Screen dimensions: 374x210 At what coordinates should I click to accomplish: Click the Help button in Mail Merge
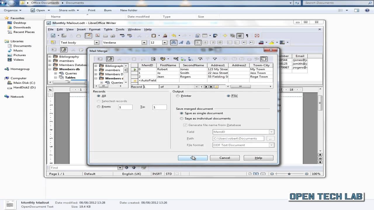(259, 158)
